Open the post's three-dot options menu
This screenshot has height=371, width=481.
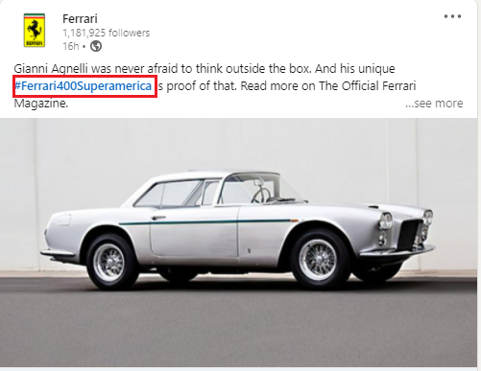452,16
